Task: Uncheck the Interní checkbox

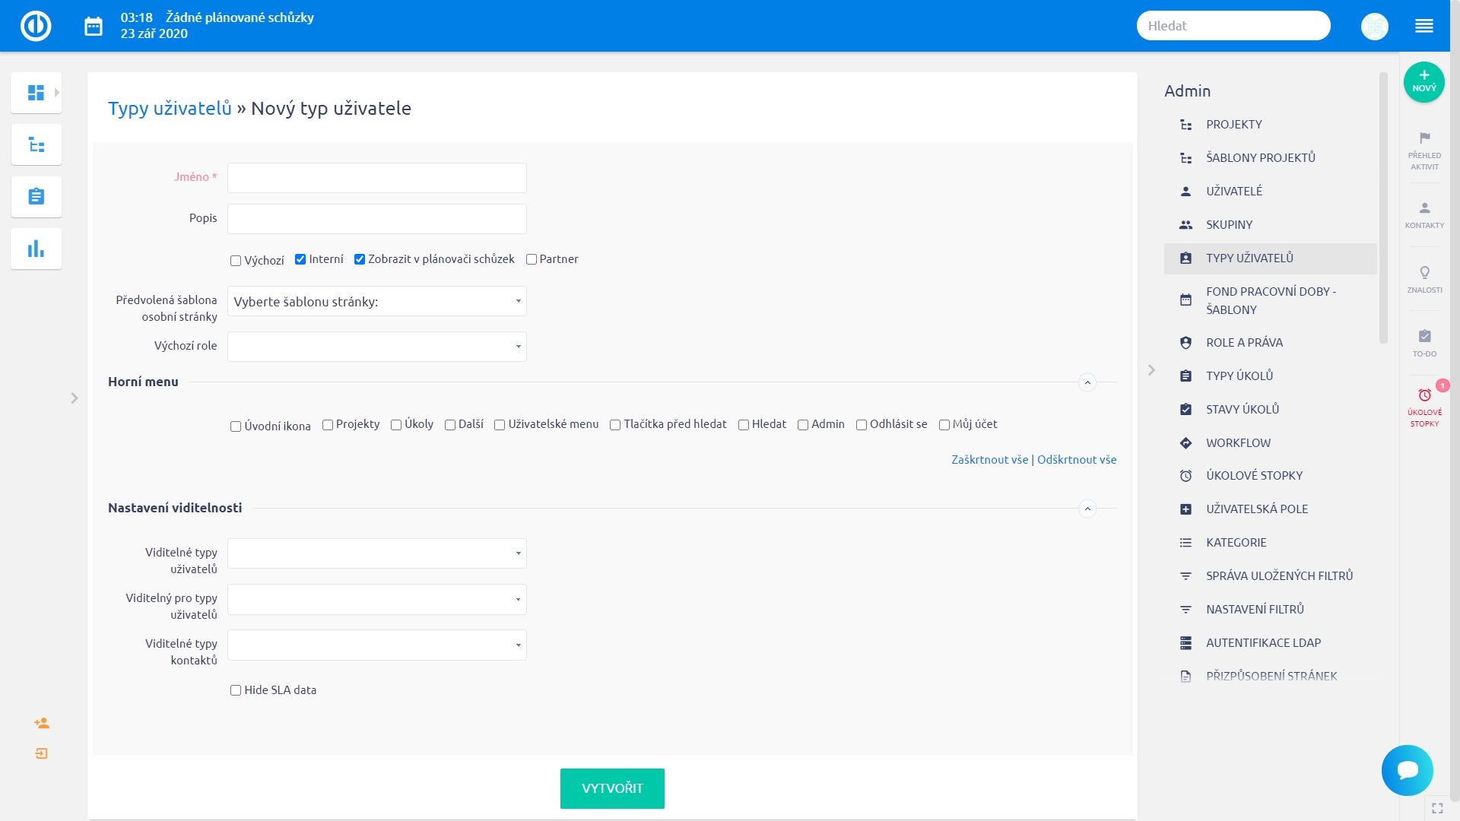Action: [x=300, y=259]
